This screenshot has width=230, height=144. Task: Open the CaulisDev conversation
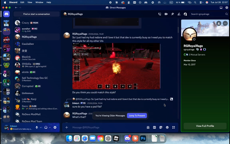[37, 44]
